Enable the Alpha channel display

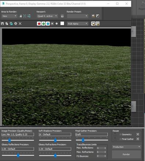(x=52, y=23)
